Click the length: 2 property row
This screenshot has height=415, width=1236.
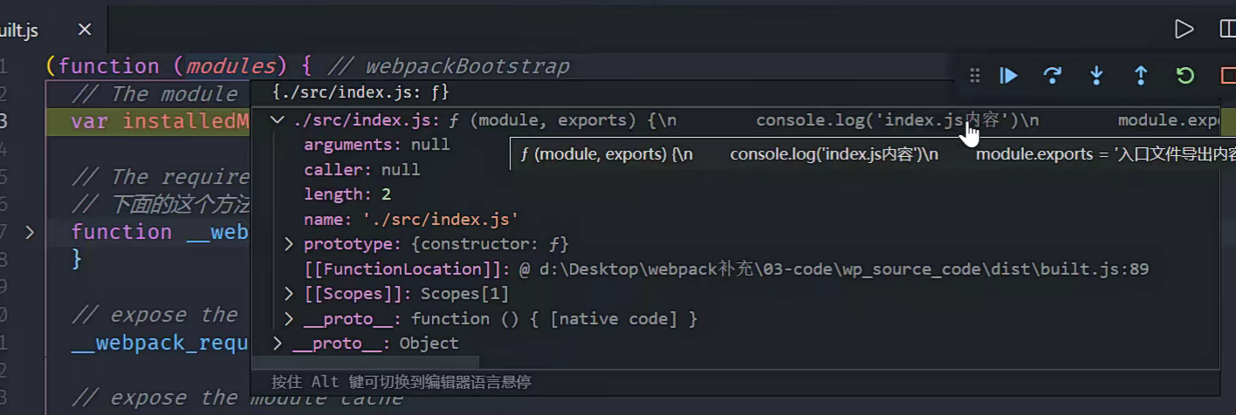[347, 194]
